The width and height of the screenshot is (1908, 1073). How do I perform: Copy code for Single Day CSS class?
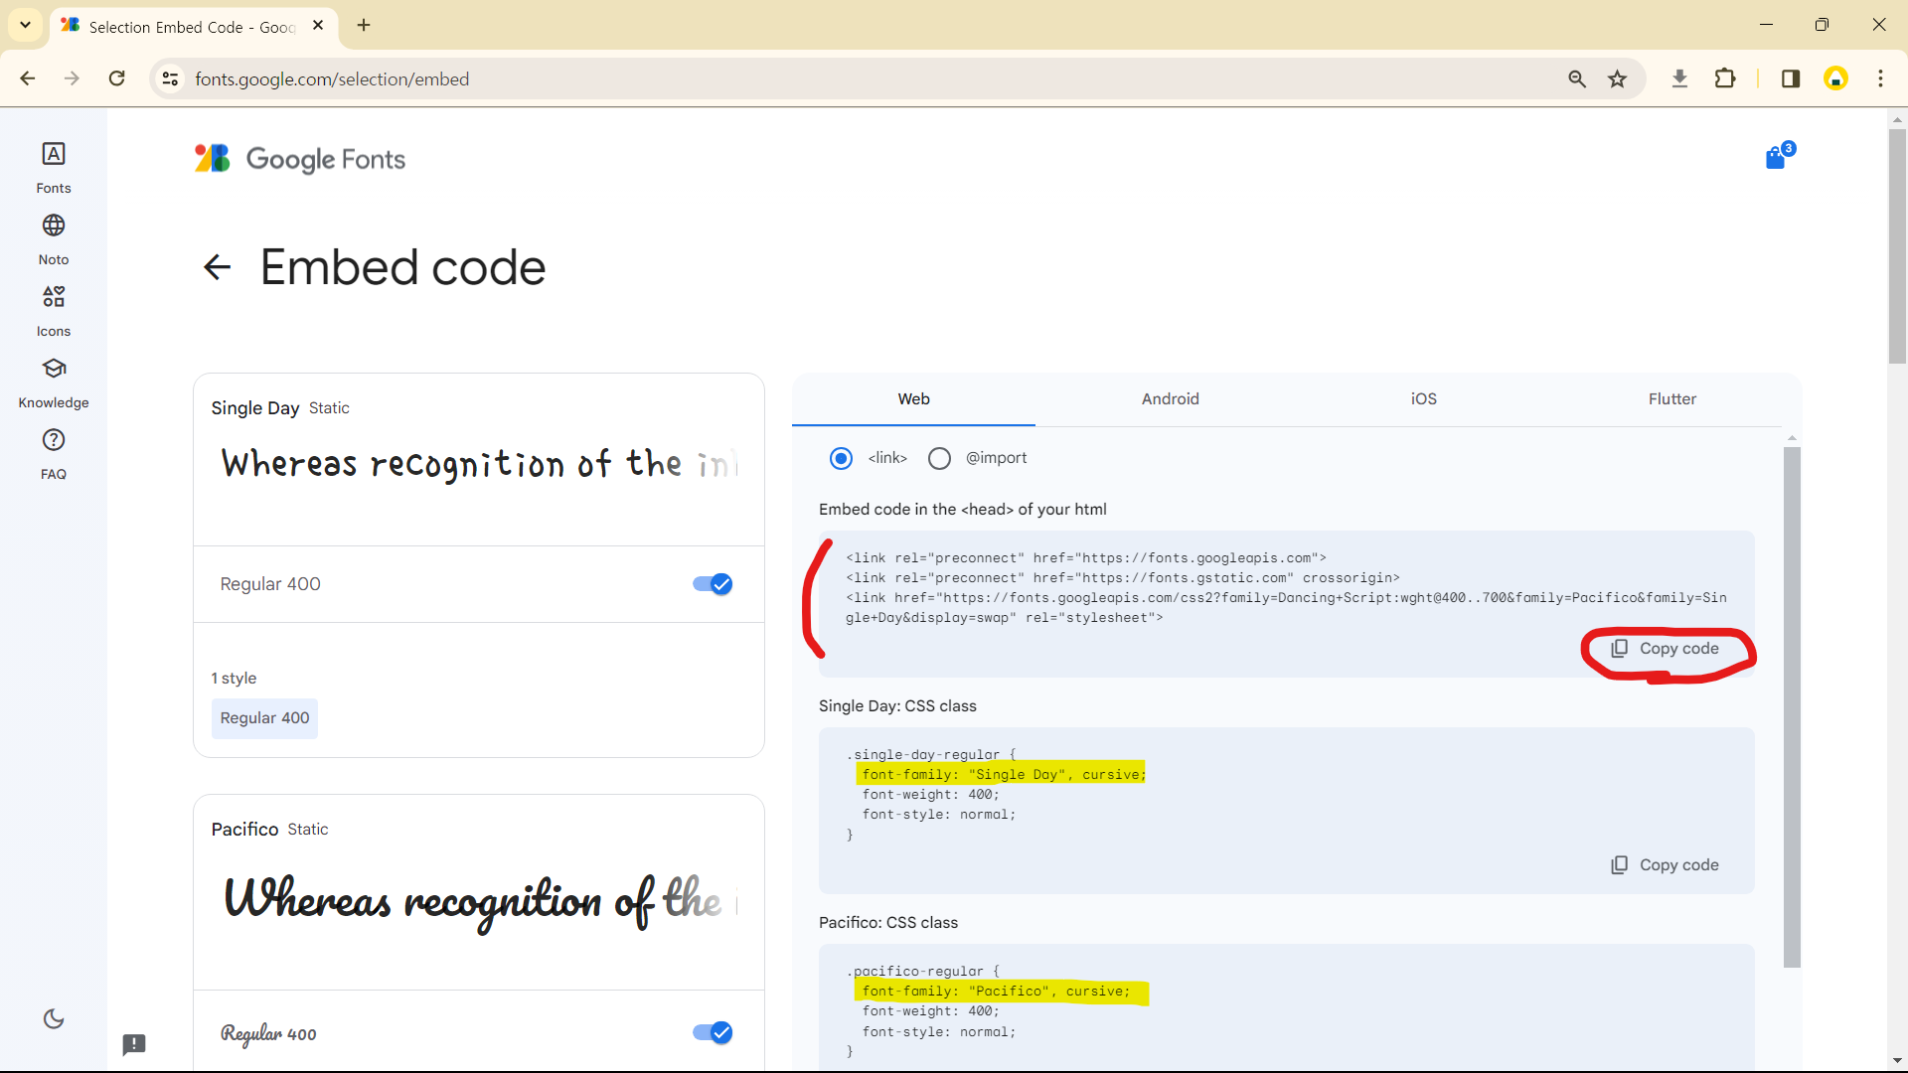(x=1666, y=865)
